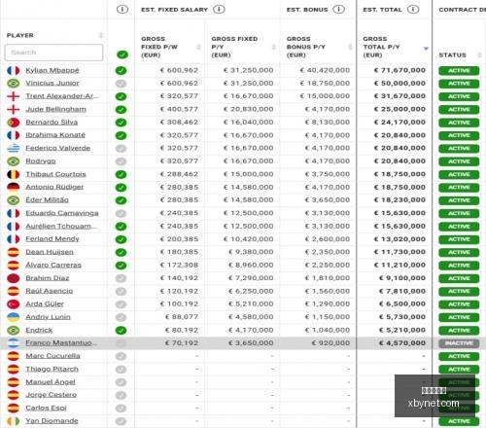Click green verified check for Endrick
Image resolution: width=486 pixels, height=428 pixels.
[x=121, y=330]
